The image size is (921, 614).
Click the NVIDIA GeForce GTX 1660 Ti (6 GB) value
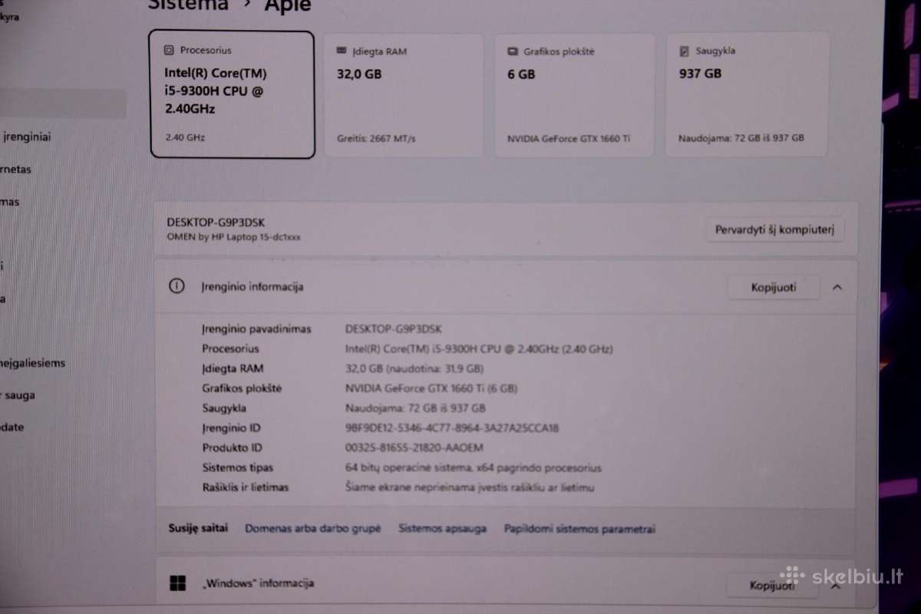(x=431, y=388)
